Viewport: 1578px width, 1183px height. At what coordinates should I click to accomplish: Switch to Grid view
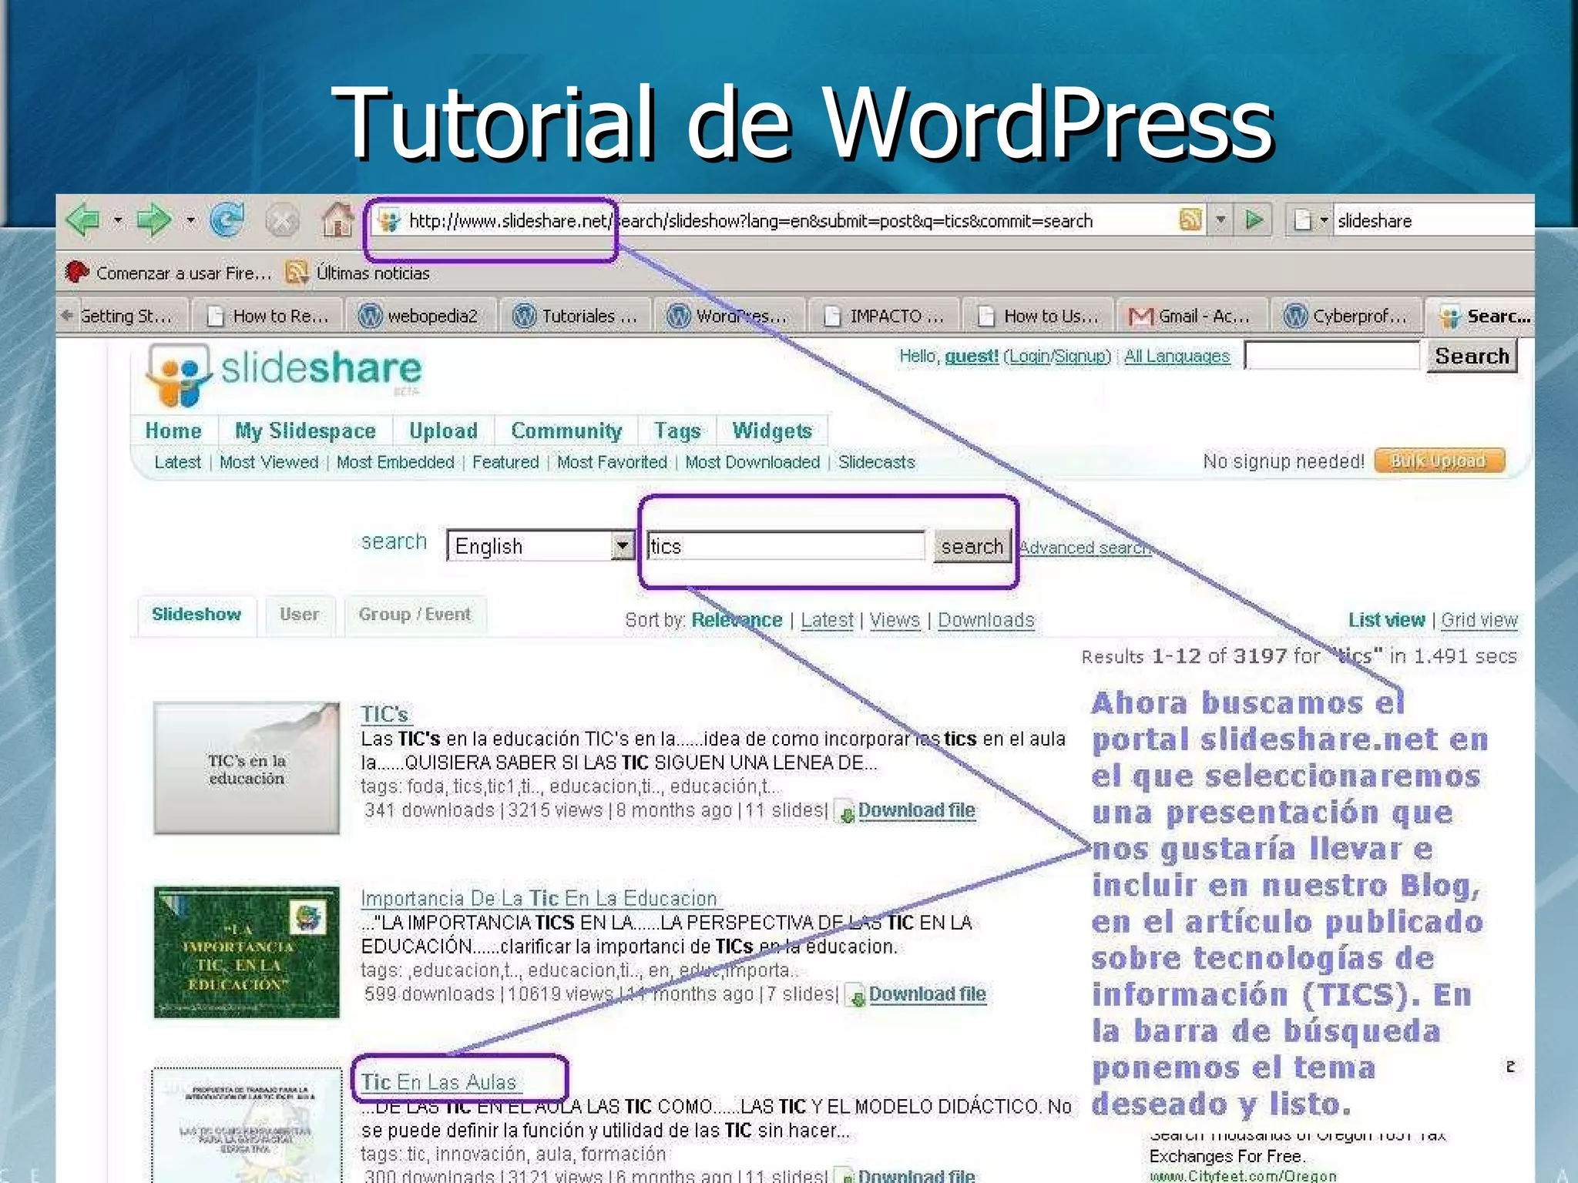pos(1479,620)
